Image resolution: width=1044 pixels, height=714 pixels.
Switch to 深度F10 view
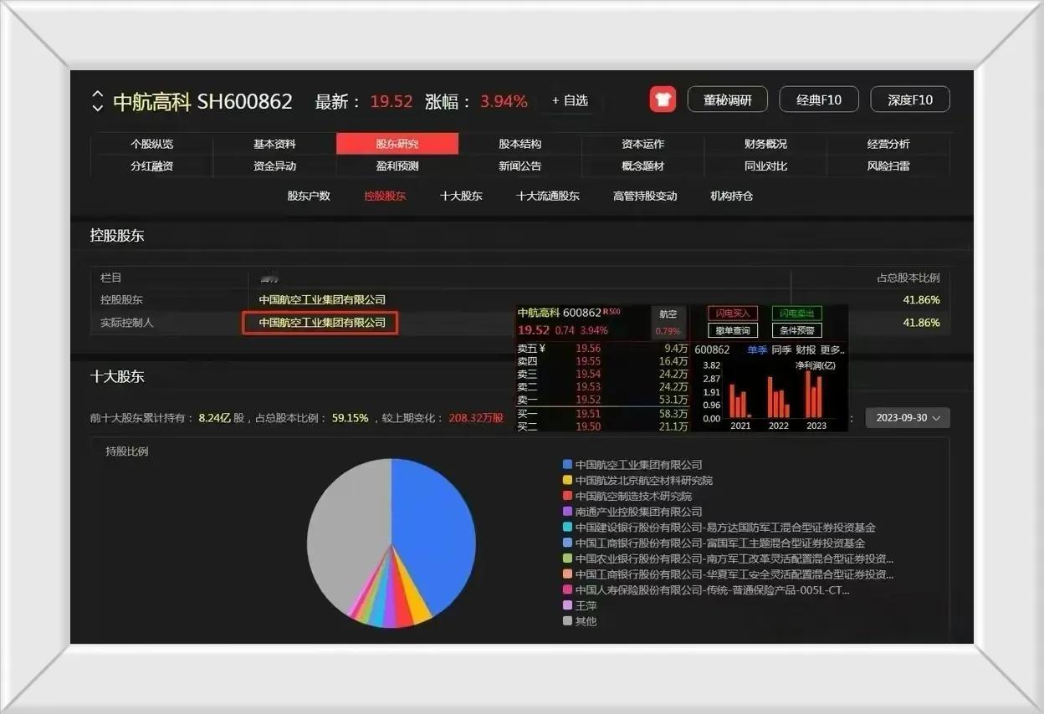pyautogui.click(x=910, y=99)
